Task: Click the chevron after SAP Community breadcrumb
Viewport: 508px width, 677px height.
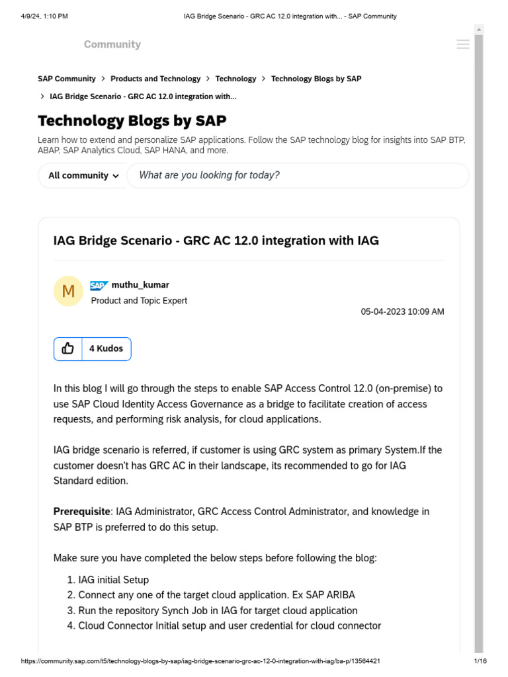Action: (x=103, y=79)
